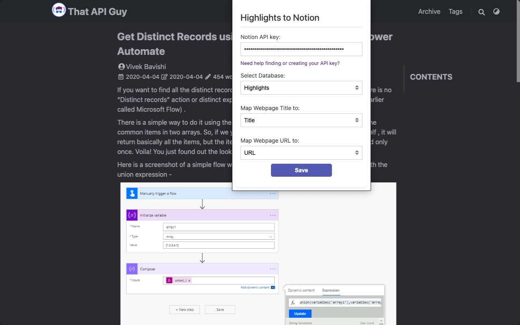Click the Highlights to Notion heading
Image resolution: width=520 pixels, height=325 pixels.
[280, 17]
